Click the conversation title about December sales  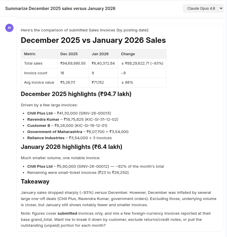click(60, 9)
